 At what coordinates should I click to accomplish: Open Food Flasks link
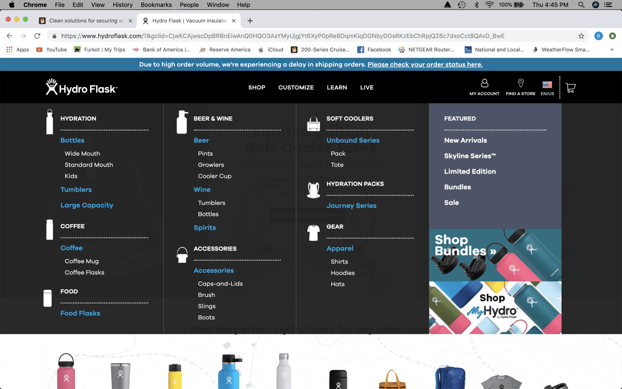pyautogui.click(x=80, y=313)
